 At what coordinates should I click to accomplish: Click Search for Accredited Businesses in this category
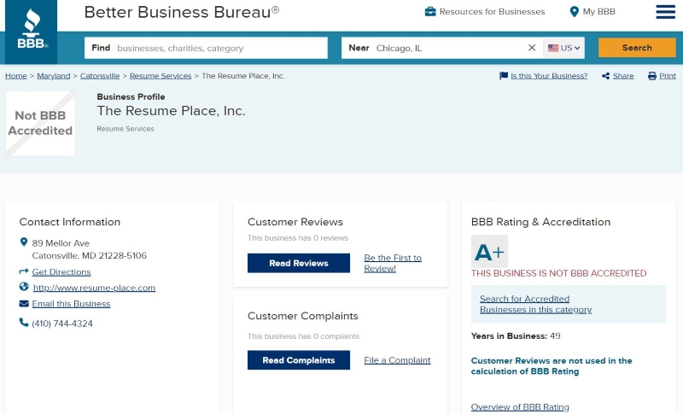click(x=535, y=304)
